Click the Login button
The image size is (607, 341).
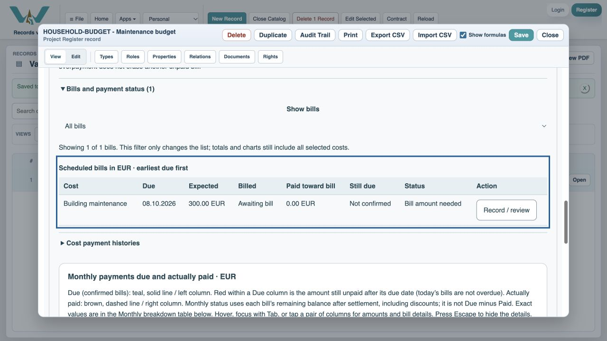point(558,10)
